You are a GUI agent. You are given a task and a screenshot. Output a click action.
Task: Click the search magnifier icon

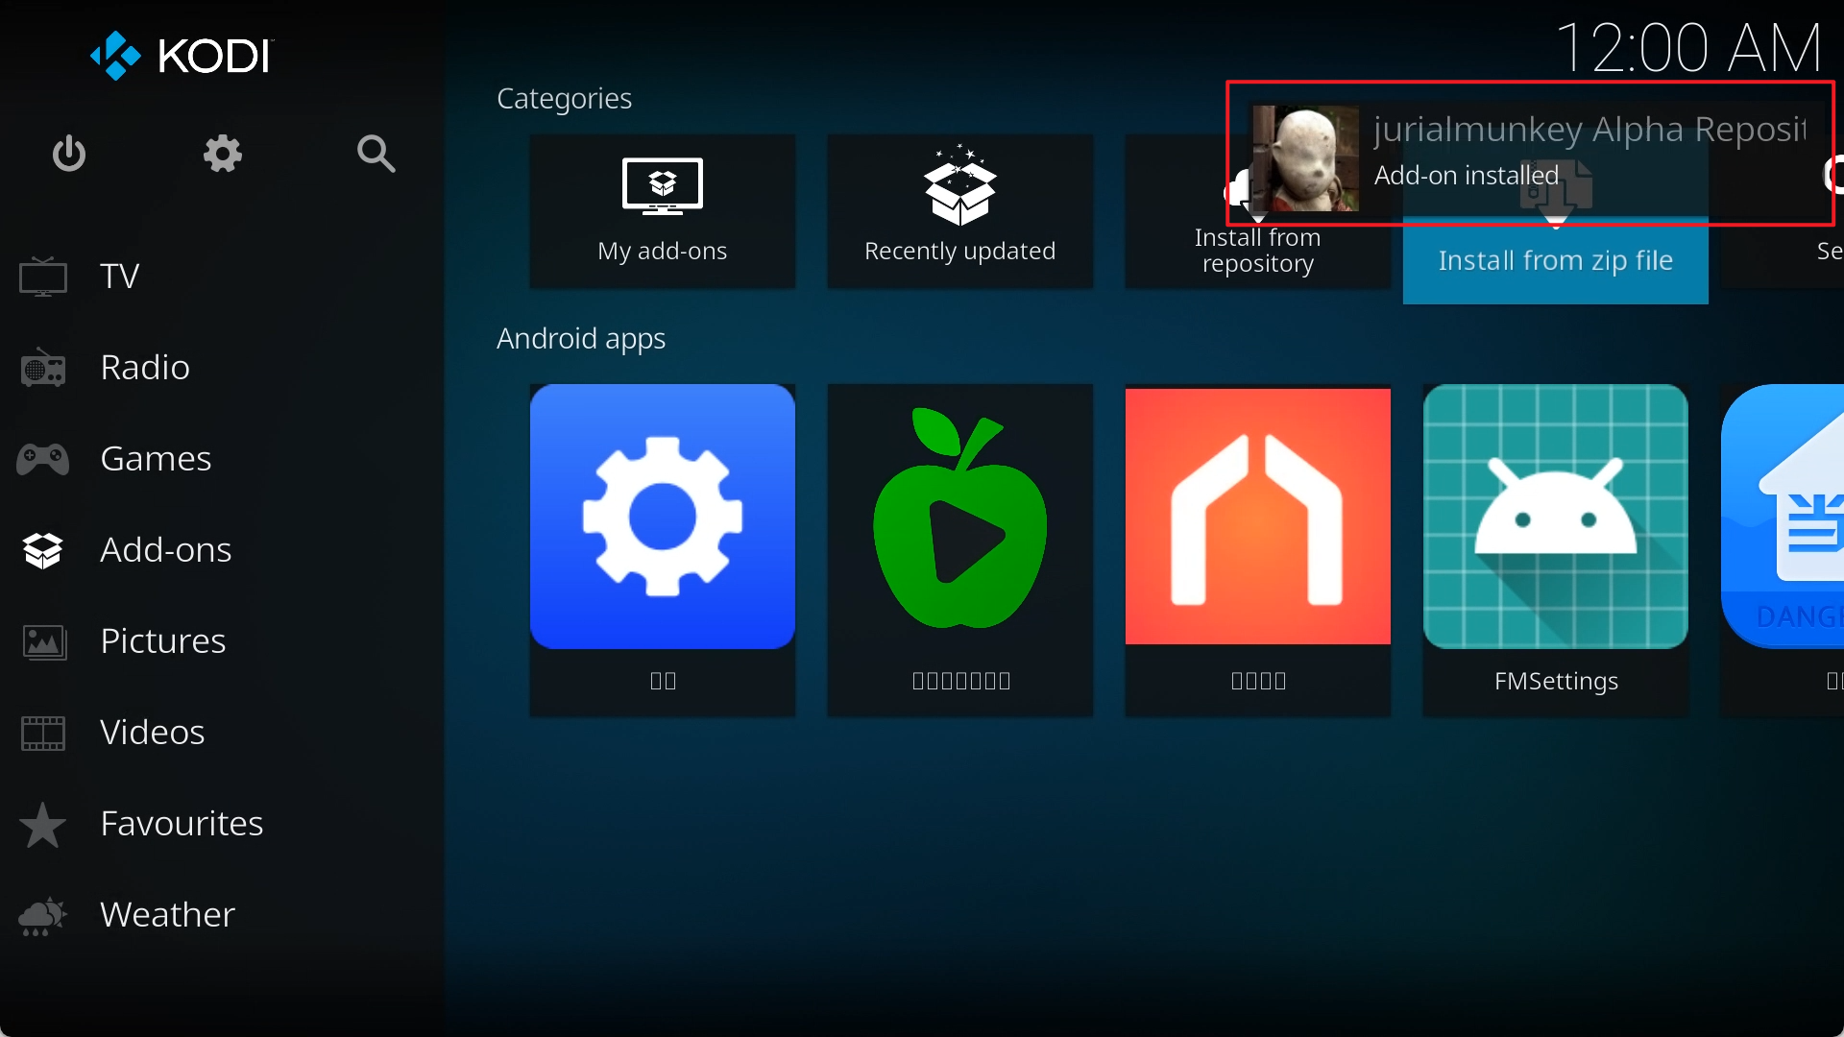pyautogui.click(x=376, y=154)
